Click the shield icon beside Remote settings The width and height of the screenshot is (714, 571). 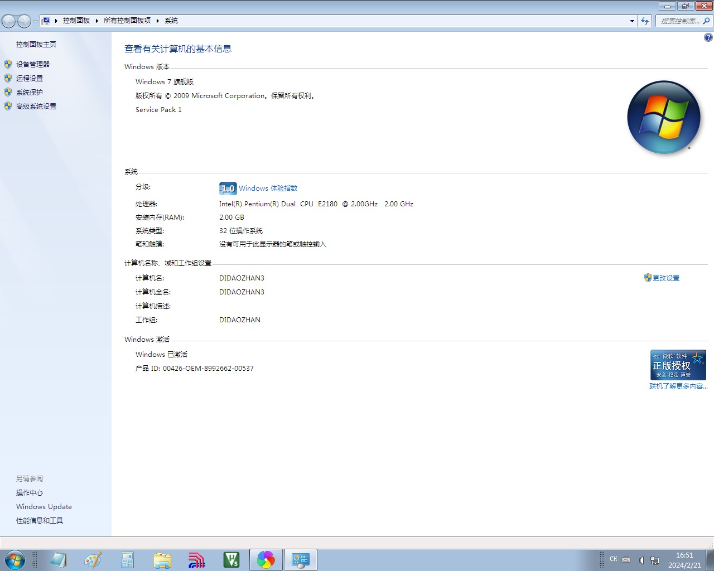8,78
